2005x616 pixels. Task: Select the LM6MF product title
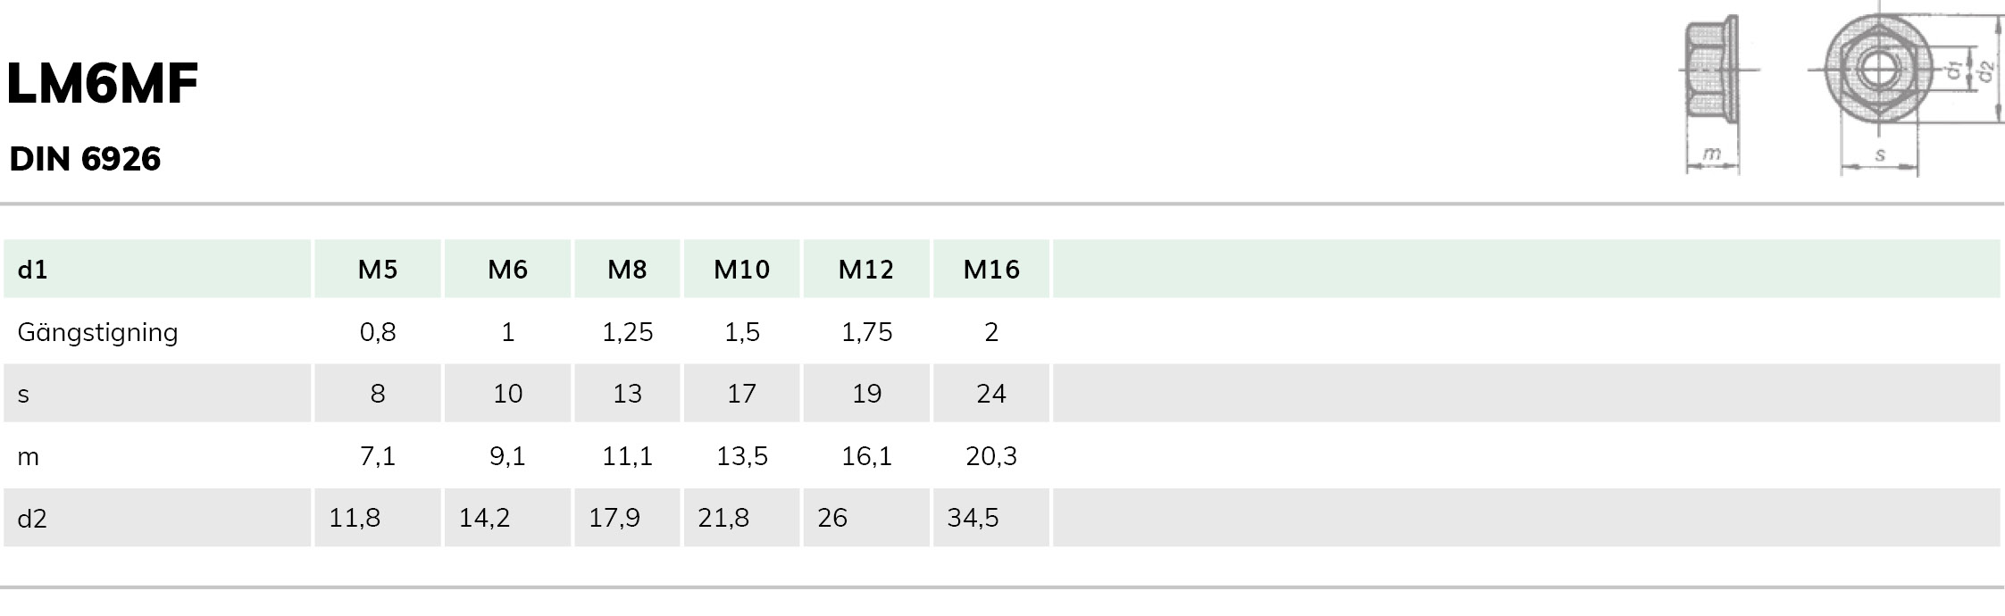(x=103, y=84)
